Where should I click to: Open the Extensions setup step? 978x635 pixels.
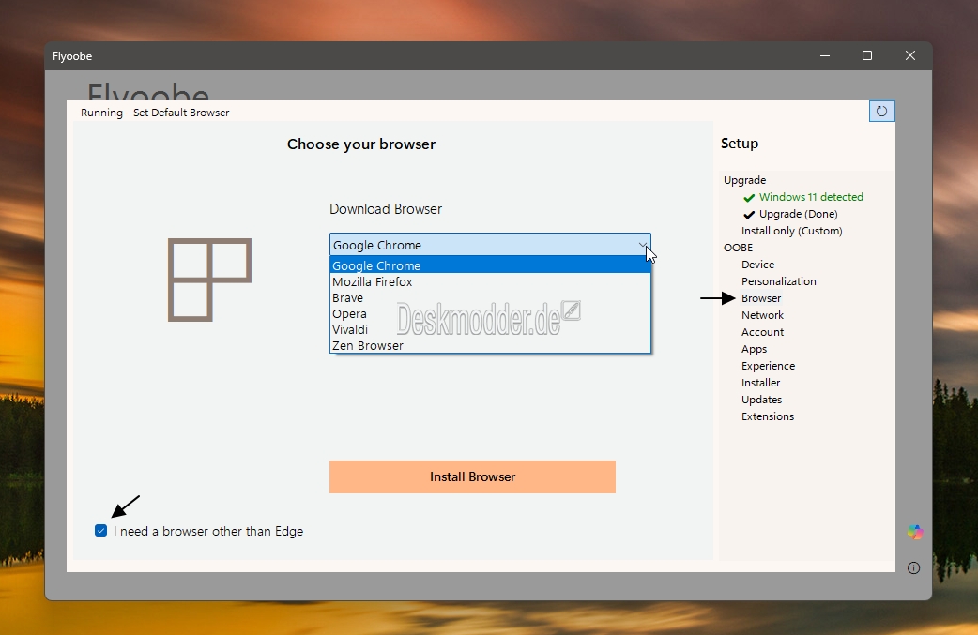coord(767,416)
